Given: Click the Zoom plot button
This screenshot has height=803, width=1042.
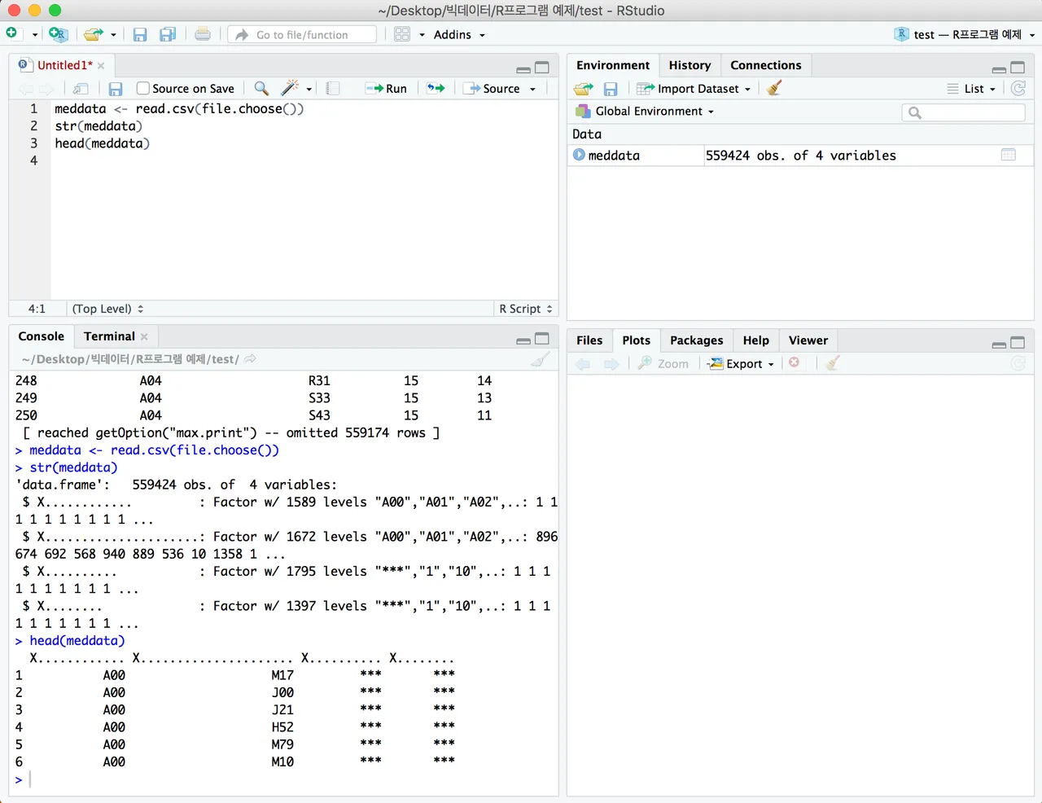Looking at the screenshot, I should (x=663, y=363).
